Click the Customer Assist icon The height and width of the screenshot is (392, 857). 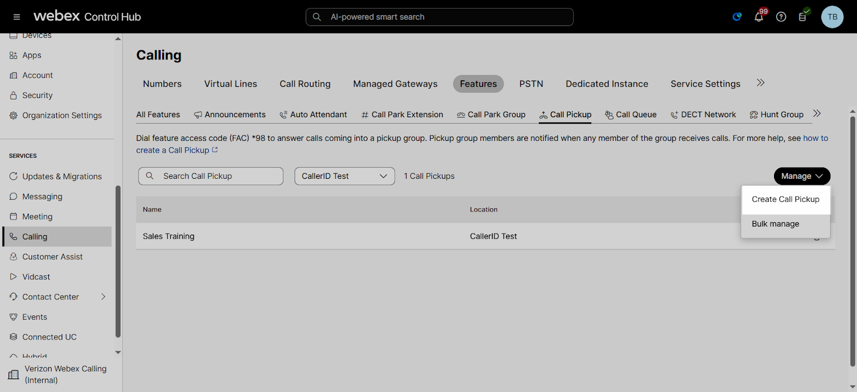point(13,257)
